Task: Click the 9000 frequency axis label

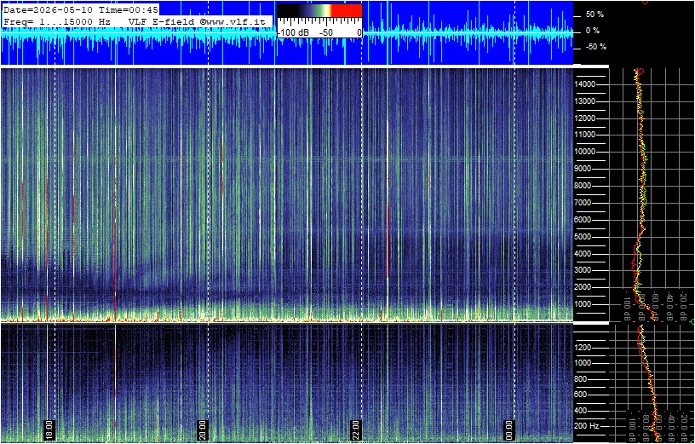Action: coord(583,169)
